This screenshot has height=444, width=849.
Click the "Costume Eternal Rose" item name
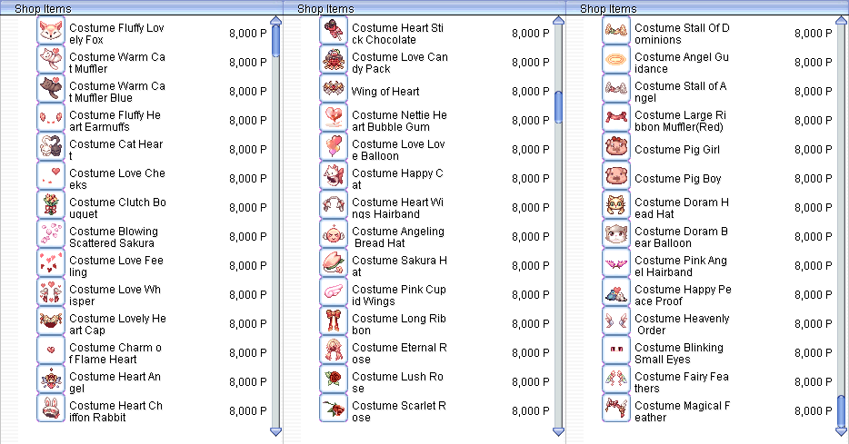point(399,353)
